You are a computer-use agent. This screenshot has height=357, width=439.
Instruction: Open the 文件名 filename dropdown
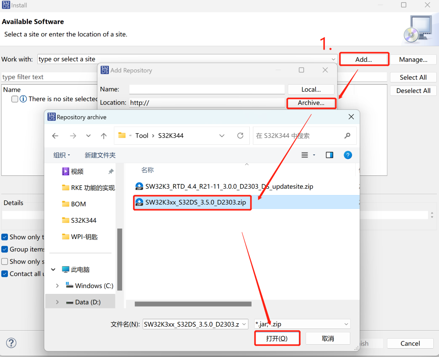pyautogui.click(x=244, y=324)
